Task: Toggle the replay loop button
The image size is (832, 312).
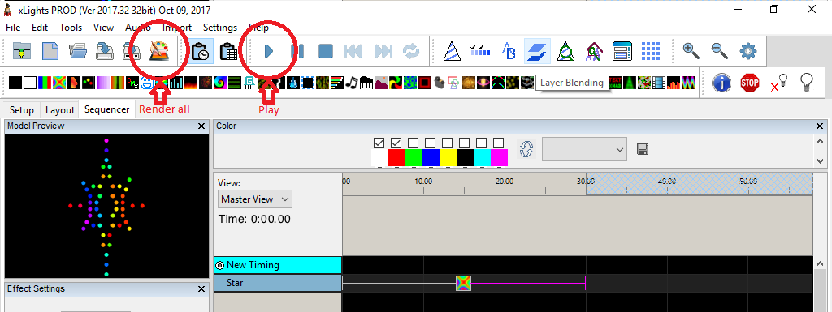Action: pos(411,51)
